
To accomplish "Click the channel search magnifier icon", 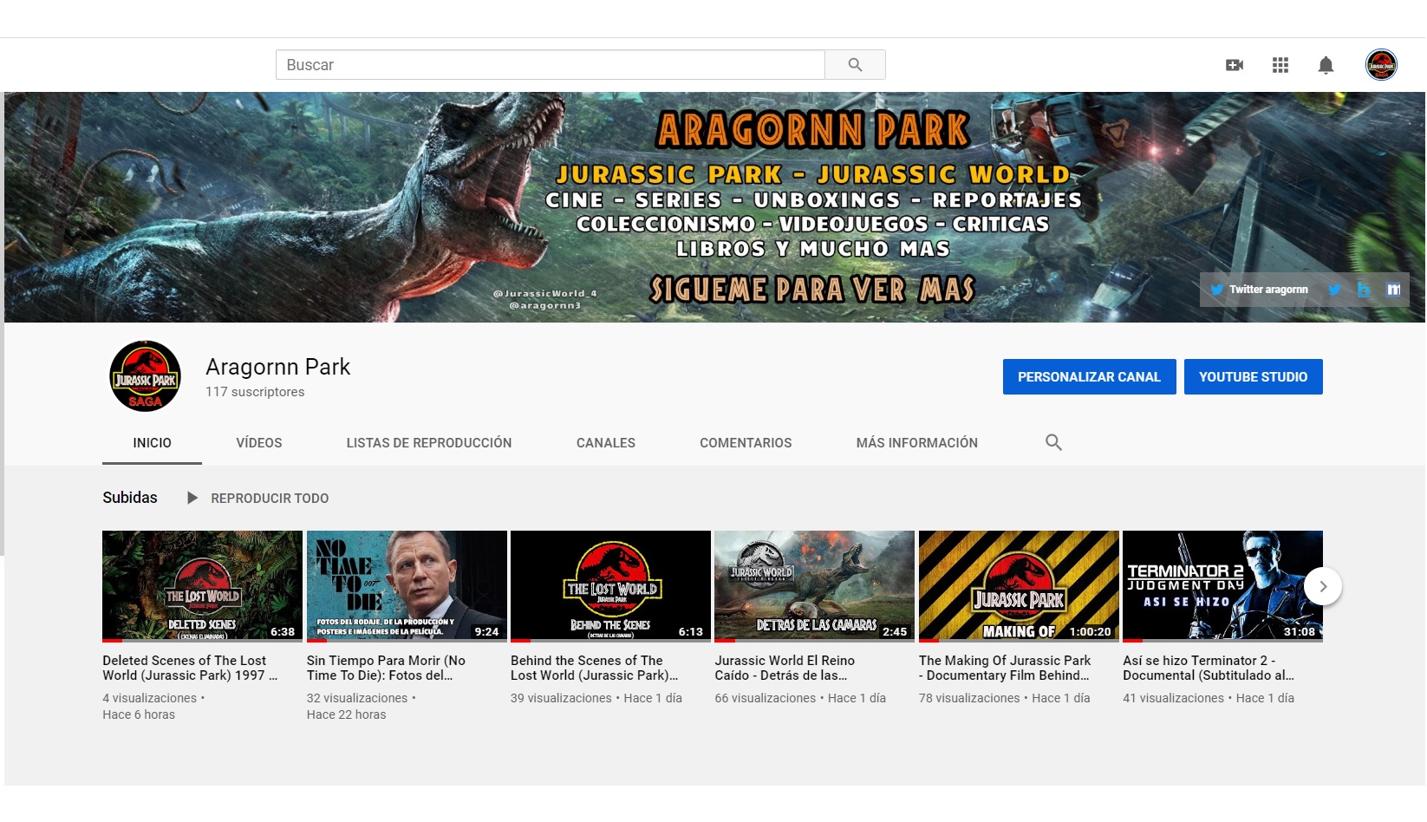I will click(x=1053, y=442).
